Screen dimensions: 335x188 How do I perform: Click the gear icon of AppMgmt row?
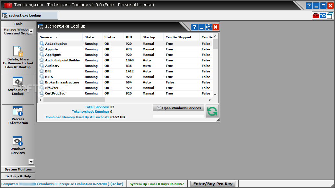pos(42,55)
